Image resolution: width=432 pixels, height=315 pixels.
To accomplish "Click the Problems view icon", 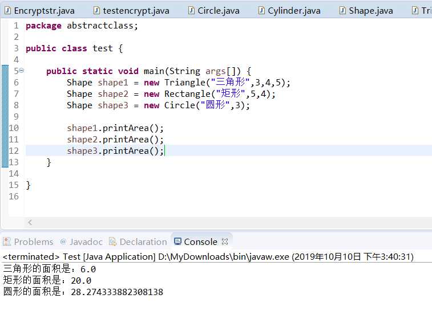I will 7,242.
